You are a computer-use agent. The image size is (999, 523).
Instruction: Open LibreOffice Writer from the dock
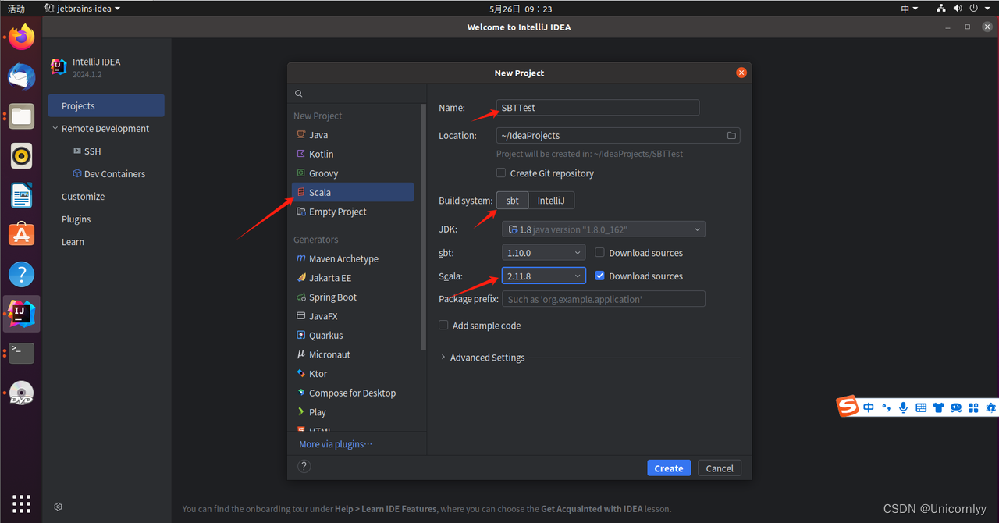click(x=22, y=195)
